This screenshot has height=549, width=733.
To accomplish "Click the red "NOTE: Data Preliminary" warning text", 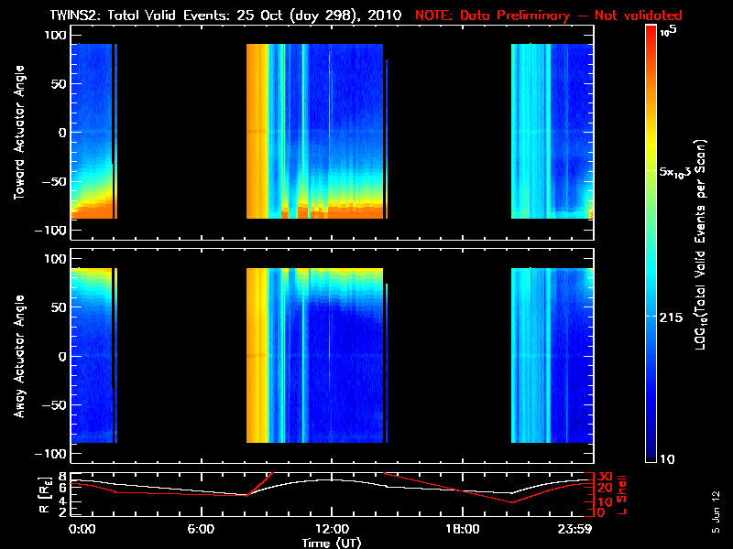I will pos(550,15).
